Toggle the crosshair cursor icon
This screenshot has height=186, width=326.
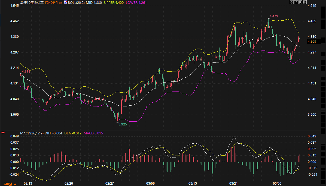pyautogui.click(x=291, y=2)
